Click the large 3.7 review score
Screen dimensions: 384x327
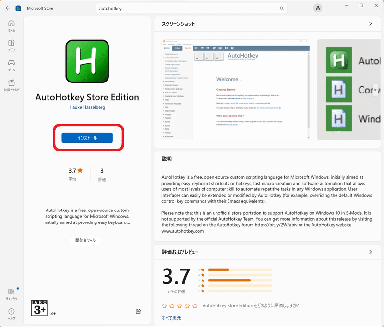176,276
